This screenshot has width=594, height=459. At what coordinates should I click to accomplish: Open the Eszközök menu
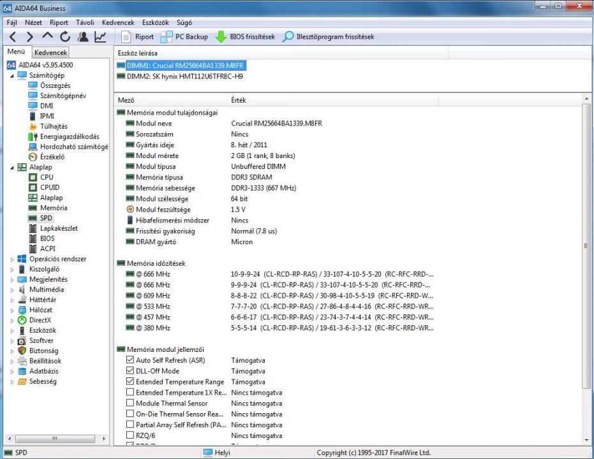pos(156,23)
